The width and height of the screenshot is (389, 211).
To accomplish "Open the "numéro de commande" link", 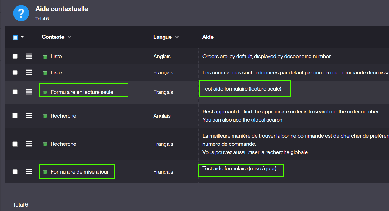I will click(x=229, y=144).
